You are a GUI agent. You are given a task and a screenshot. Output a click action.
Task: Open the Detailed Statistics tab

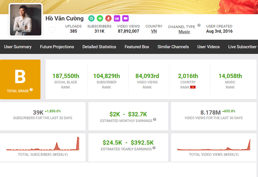(x=99, y=47)
